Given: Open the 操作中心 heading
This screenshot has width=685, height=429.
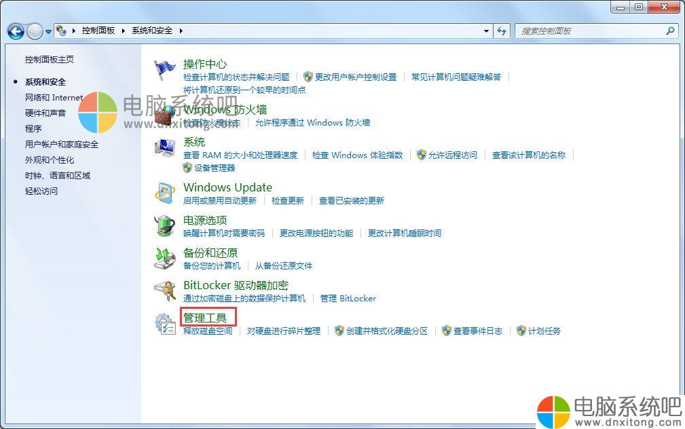Looking at the screenshot, I should 205,64.
